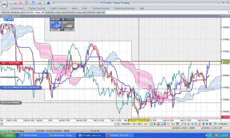This screenshot has height=138, width=230.
Task: Open the Help menu
Action: point(142,8)
